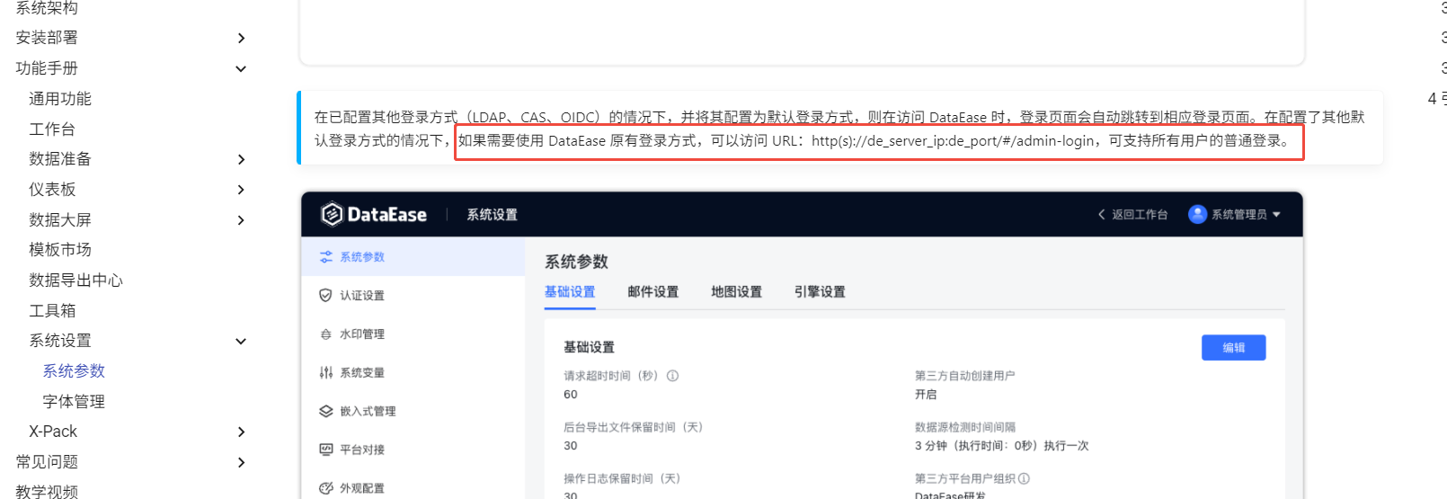Click the 3 分钟 执行一次 value text

click(x=1001, y=446)
